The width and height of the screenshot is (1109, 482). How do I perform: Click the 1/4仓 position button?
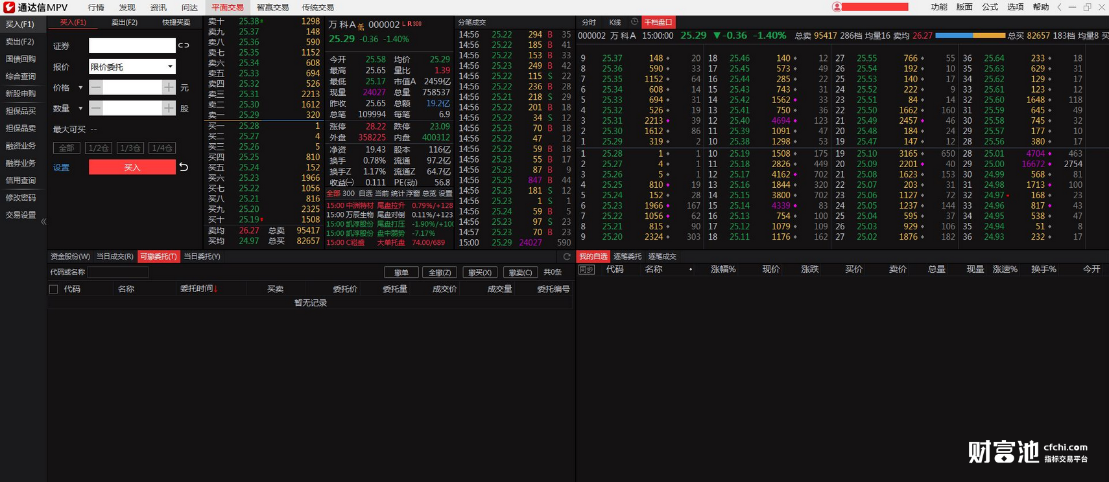(161, 148)
